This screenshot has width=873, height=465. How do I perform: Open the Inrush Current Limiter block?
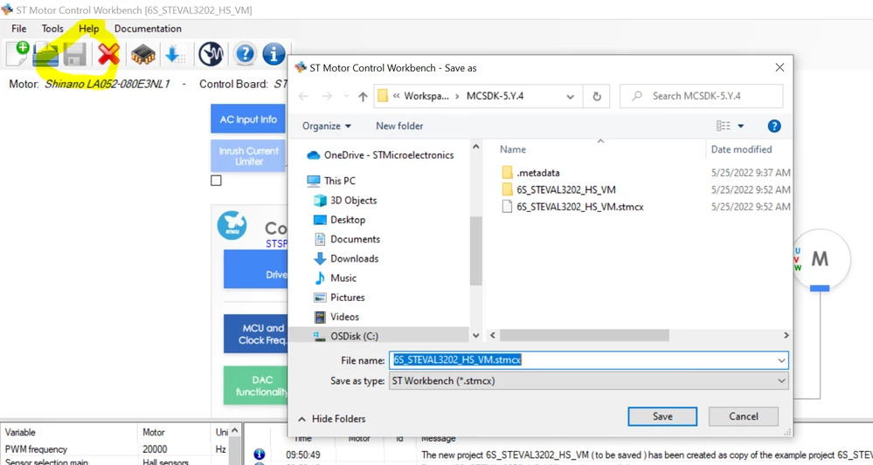tap(248, 156)
